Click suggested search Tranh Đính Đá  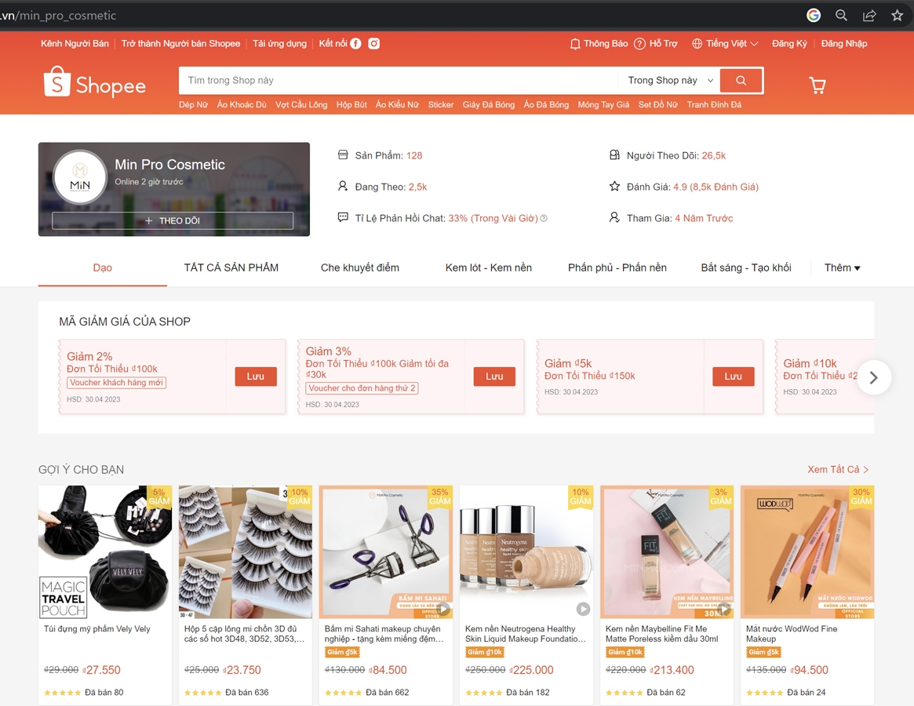pyautogui.click(x=714, y=105)
